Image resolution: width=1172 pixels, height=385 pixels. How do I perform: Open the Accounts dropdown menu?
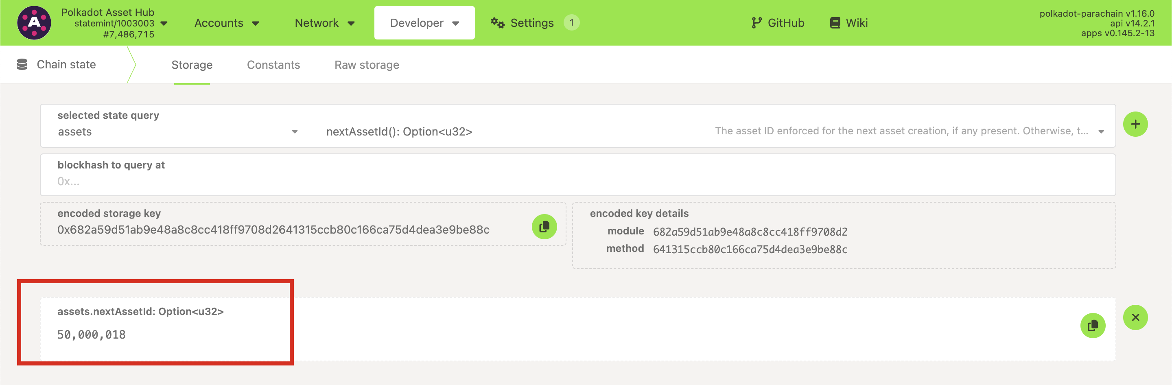(227, 23)
